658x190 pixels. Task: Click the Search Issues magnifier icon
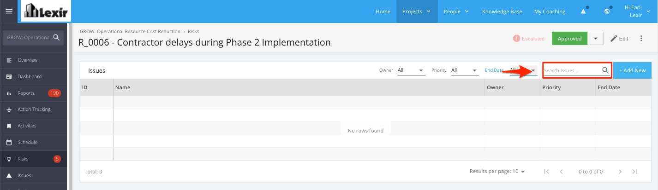coord(605,70)
